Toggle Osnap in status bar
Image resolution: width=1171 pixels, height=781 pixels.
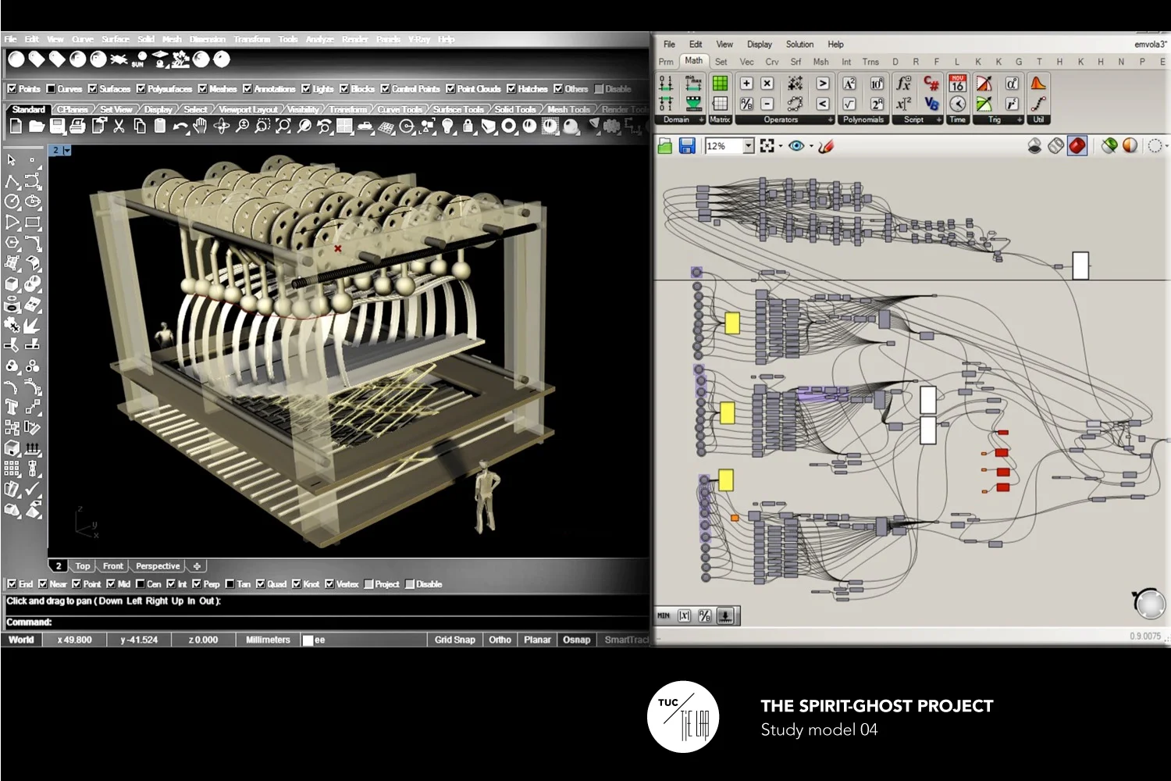(576, 640)
